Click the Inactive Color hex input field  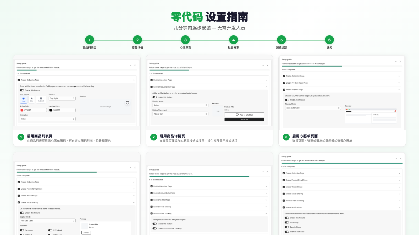[x=63, y=110]
